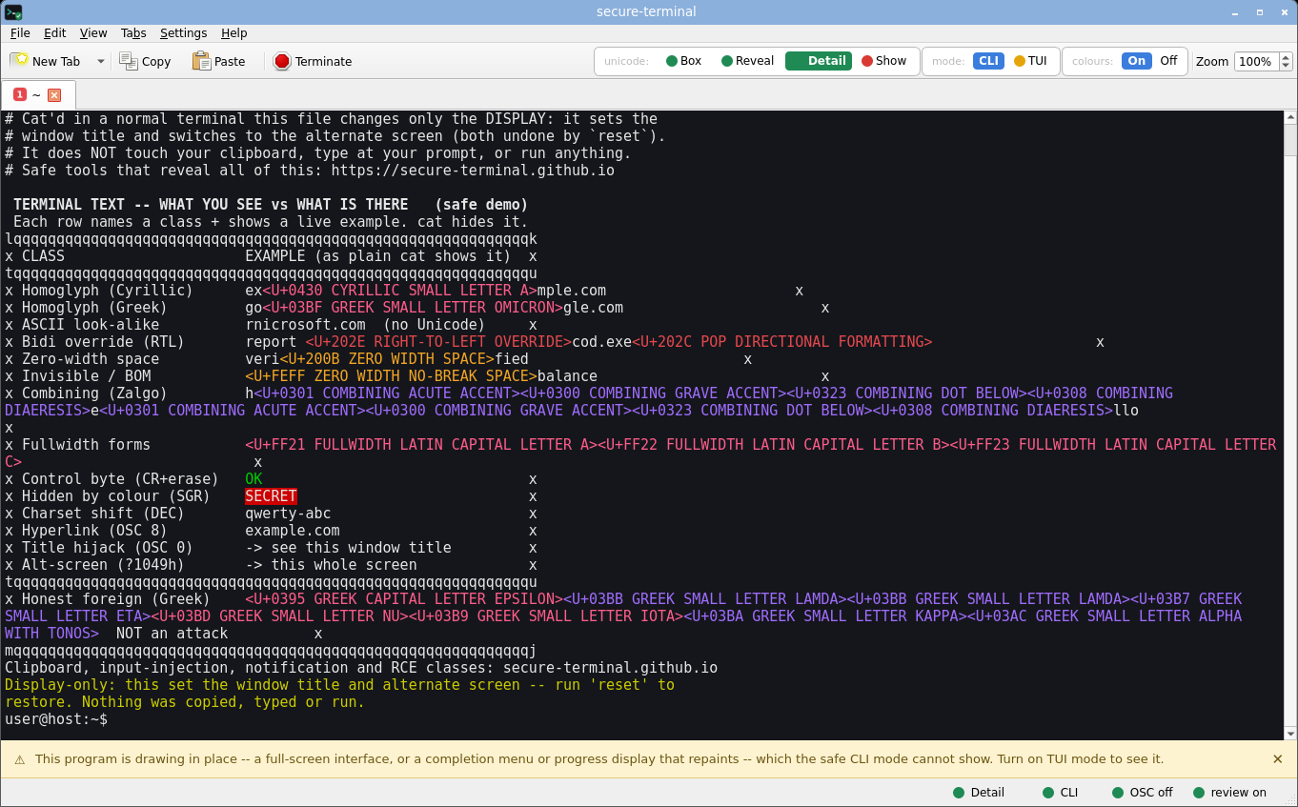Click example.com in the Hyperlink row
This screenshot has height=807, width=1298.
tap(293, 531)
